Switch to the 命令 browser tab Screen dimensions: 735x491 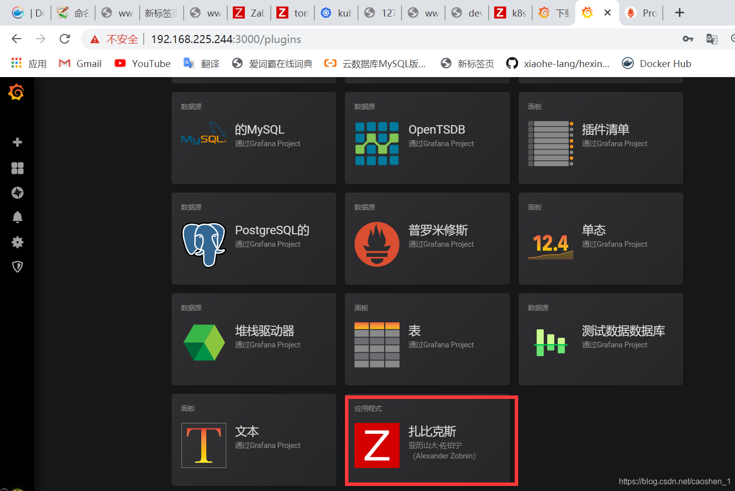click(x=73, y=13)
